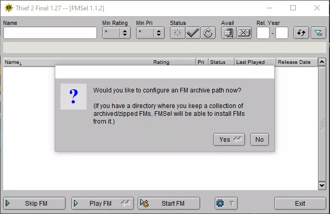
Task: Click the Name filter text field
Action: 50,33
